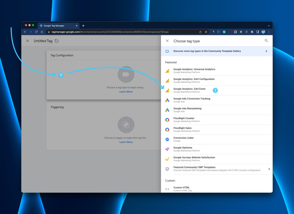Close the Choose tag type panel
The image size is (294, 214).
(167, 41)
